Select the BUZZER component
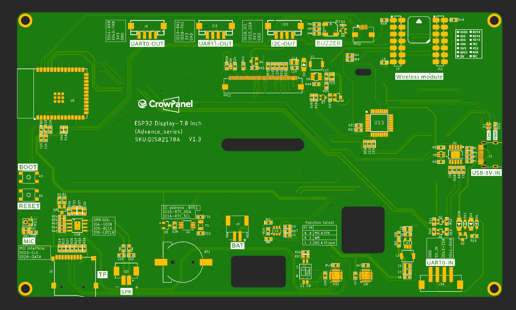Image resolution: width=516 pixels, height=310 pixels. coord(328,43)
